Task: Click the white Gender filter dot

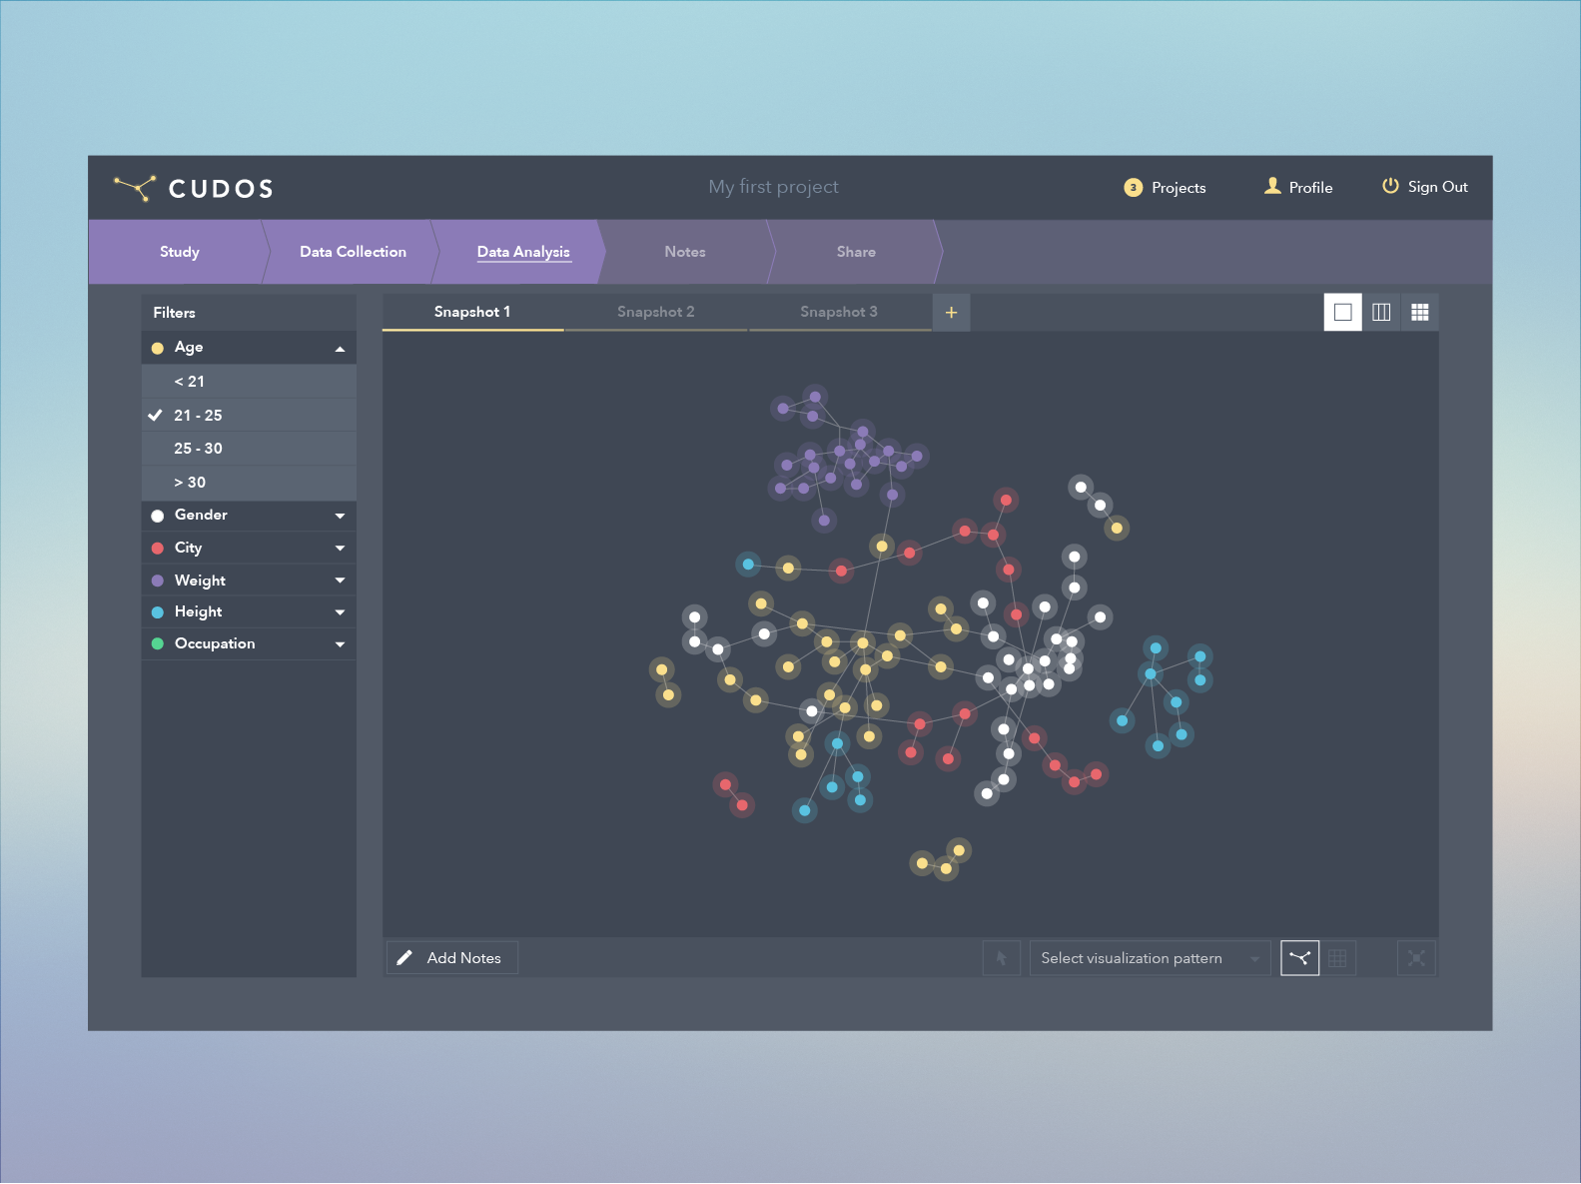Action: pyautogui.click(x=157, y=516)
